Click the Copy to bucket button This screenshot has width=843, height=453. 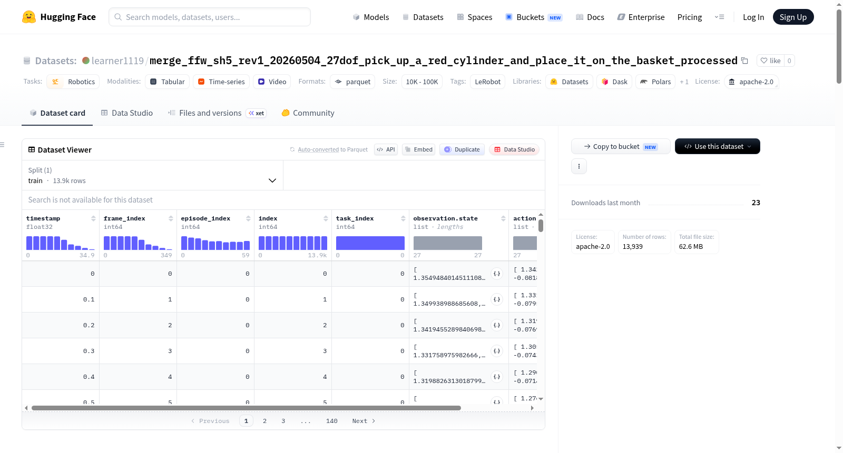click(x=621, y=146)
